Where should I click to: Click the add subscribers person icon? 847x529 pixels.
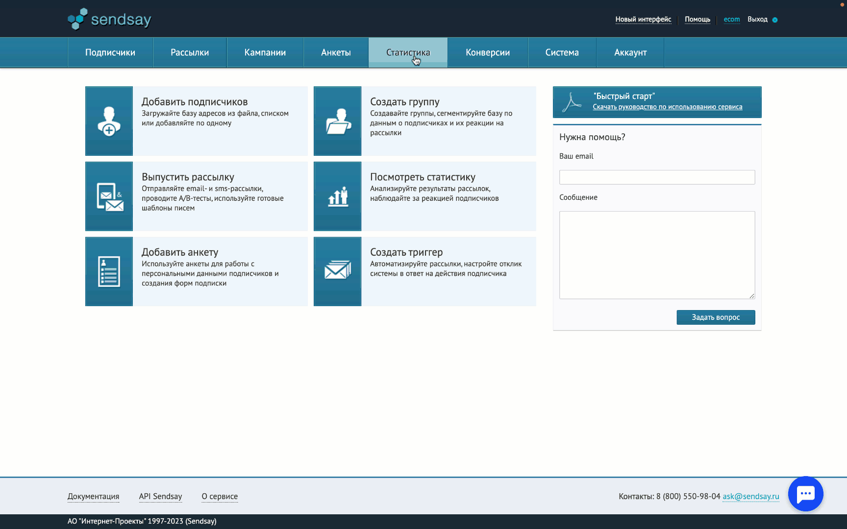(x=109, y=121)
